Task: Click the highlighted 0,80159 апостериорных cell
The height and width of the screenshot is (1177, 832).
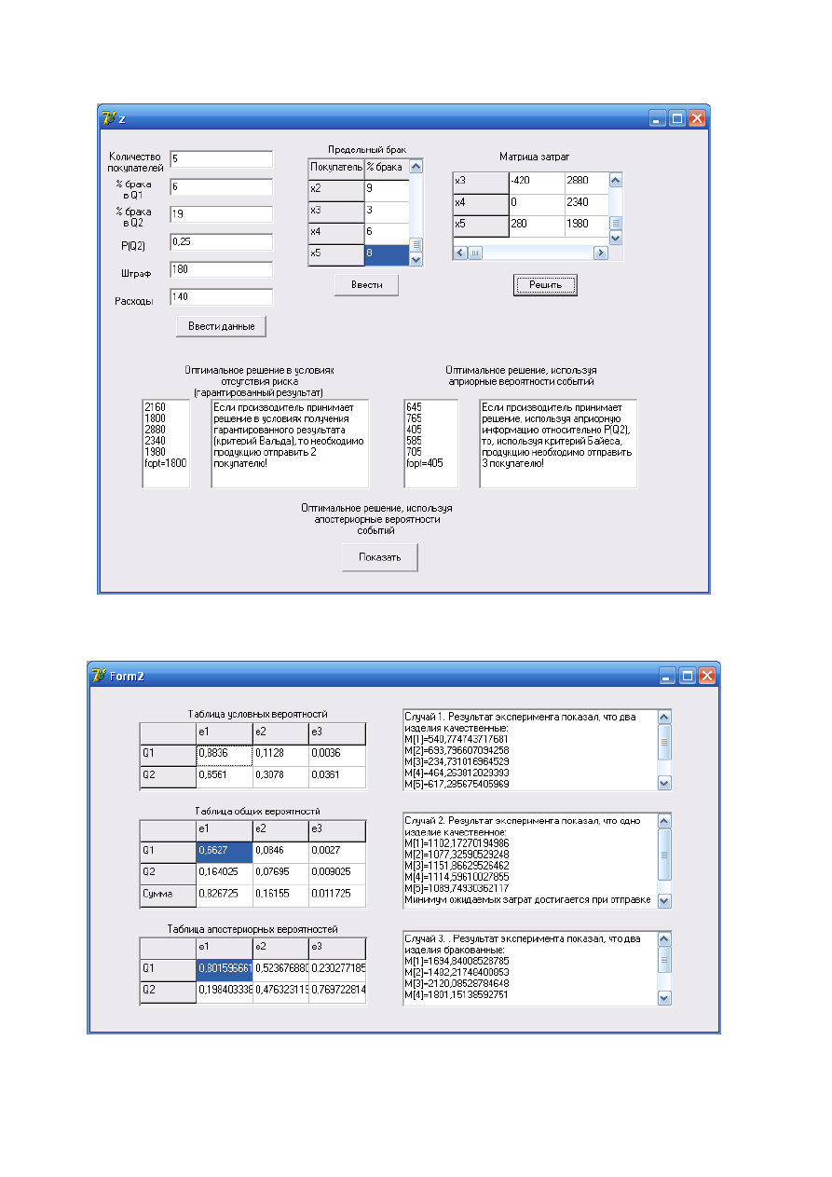Action: click(224, 970)
